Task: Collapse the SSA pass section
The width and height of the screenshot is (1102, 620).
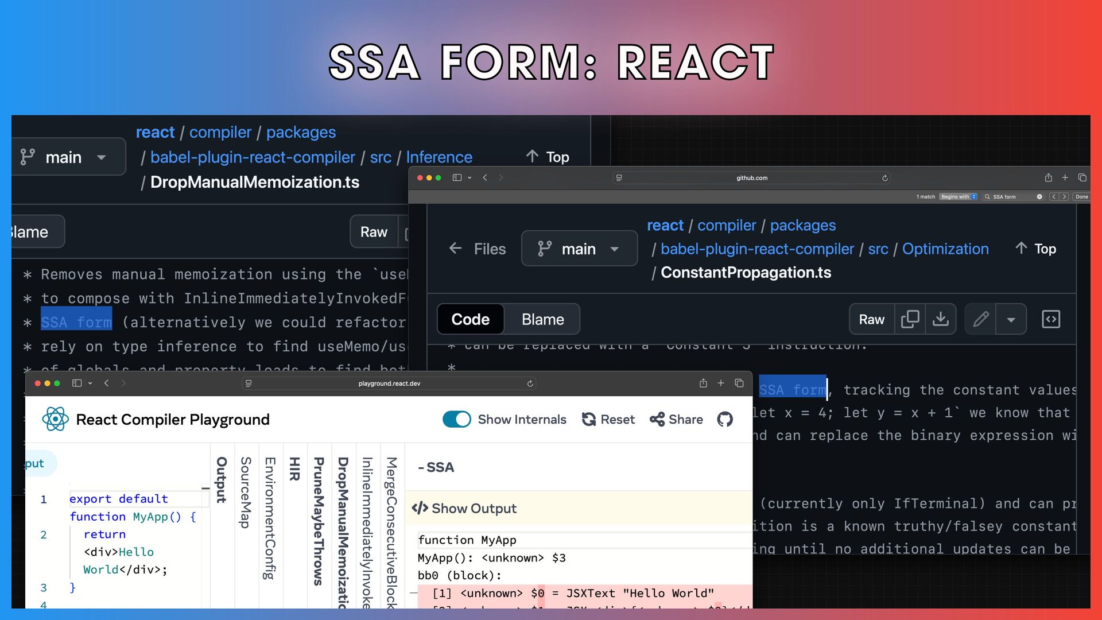Action: tap(436, 467)
